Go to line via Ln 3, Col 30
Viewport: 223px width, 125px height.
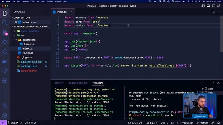point(135,123)
